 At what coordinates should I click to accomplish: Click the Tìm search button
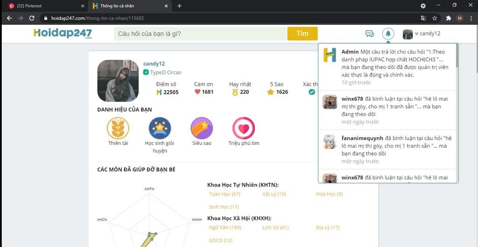(302, 34)
